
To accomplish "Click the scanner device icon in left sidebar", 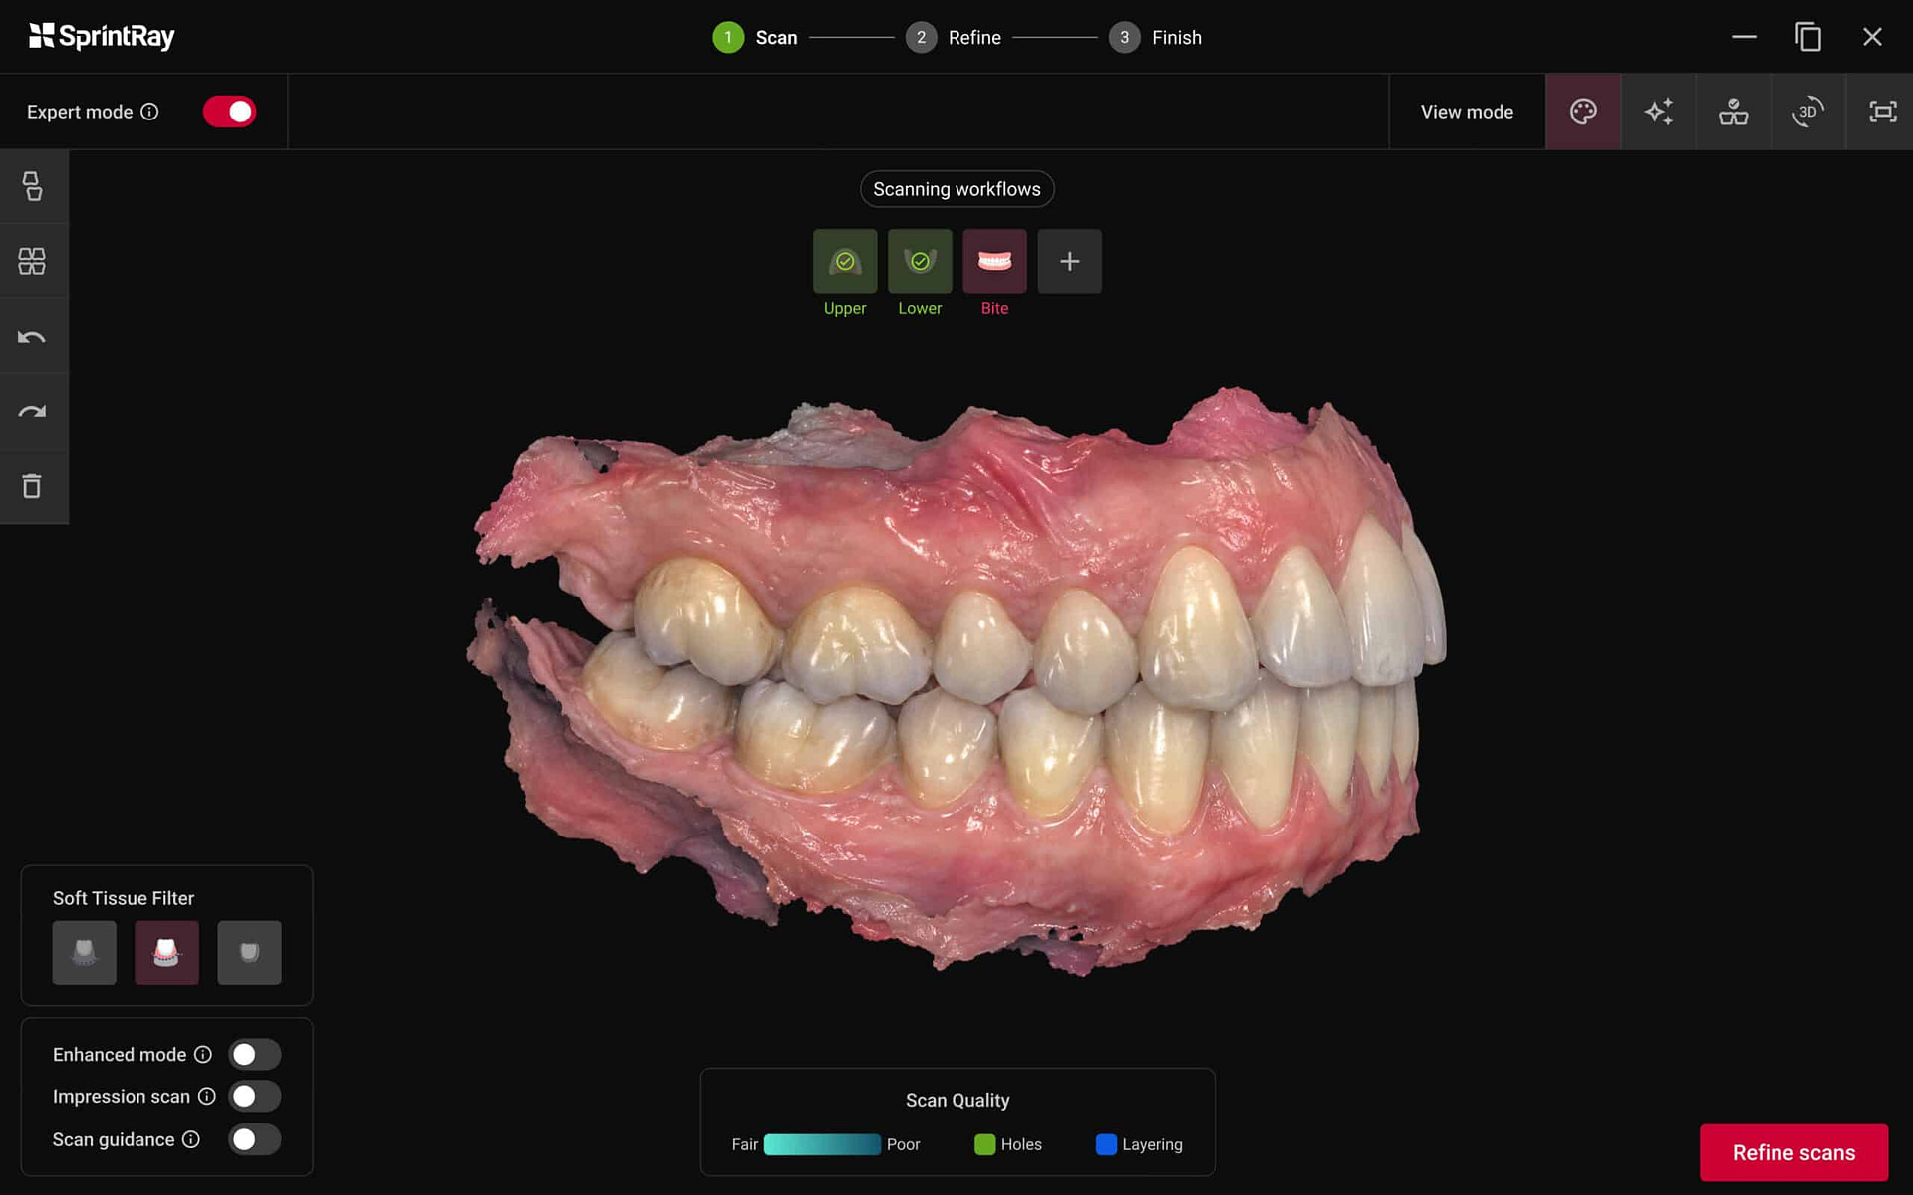I will point(33,186).
